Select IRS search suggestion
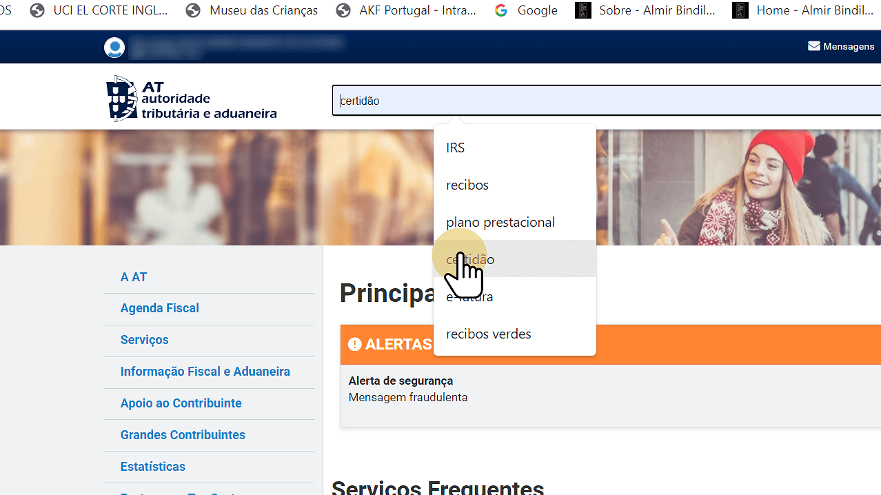881x495 pixels. pos(456,148)
